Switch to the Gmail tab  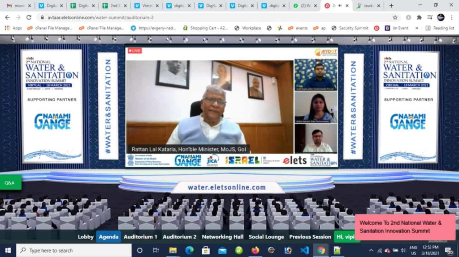[x=18, y=5]
